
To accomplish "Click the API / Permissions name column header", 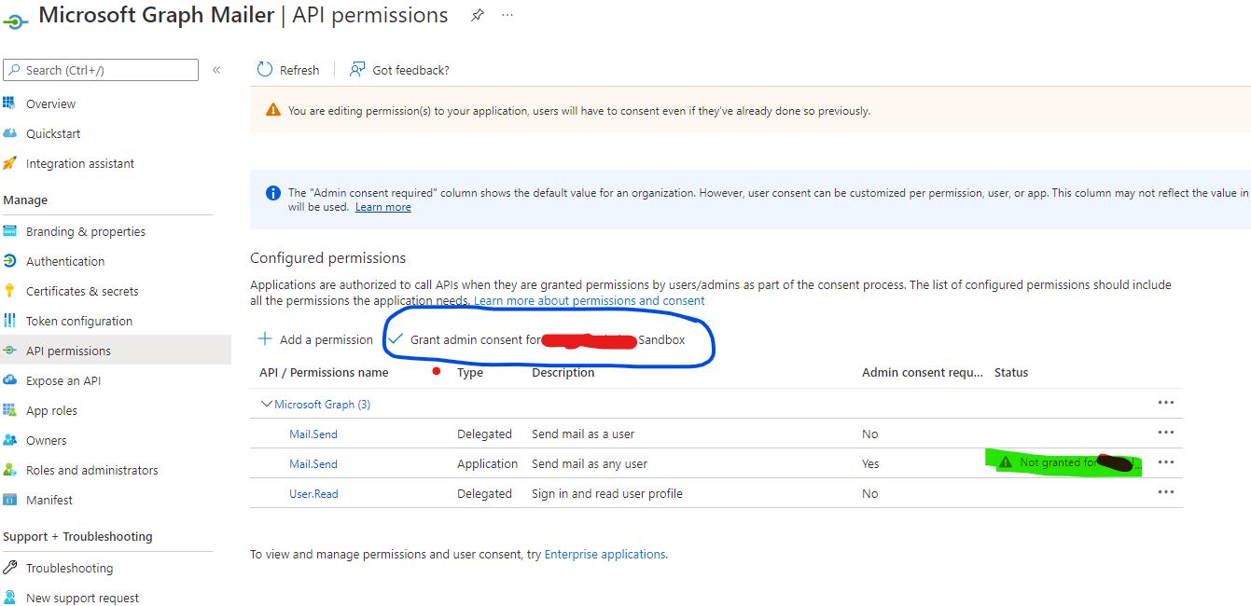I will click(324, 372).
